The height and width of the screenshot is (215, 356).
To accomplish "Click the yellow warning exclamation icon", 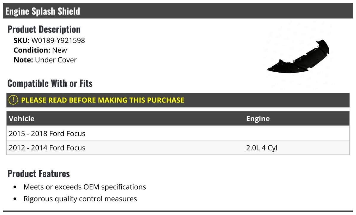I will (x=13, y=100).
